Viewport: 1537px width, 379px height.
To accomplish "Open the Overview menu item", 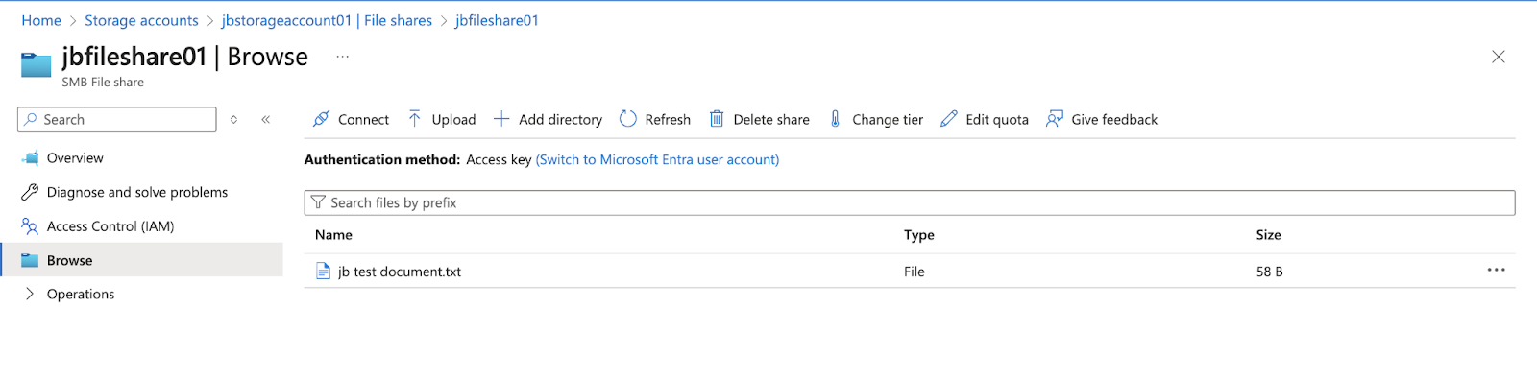I will click(x=75, y=158).
